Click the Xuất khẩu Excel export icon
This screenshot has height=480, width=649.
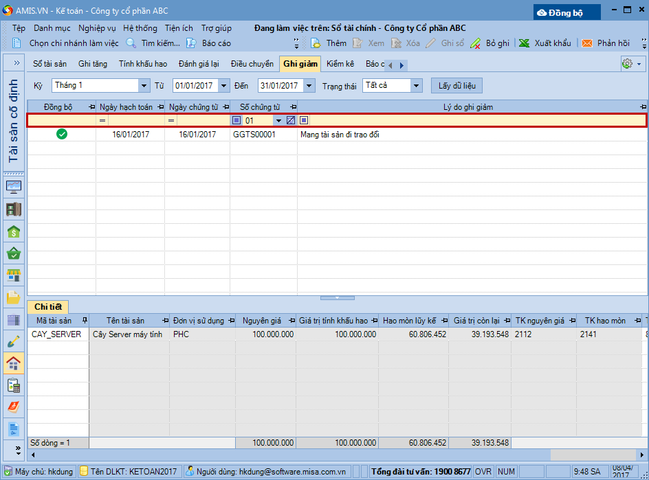[x=525, y=43]
